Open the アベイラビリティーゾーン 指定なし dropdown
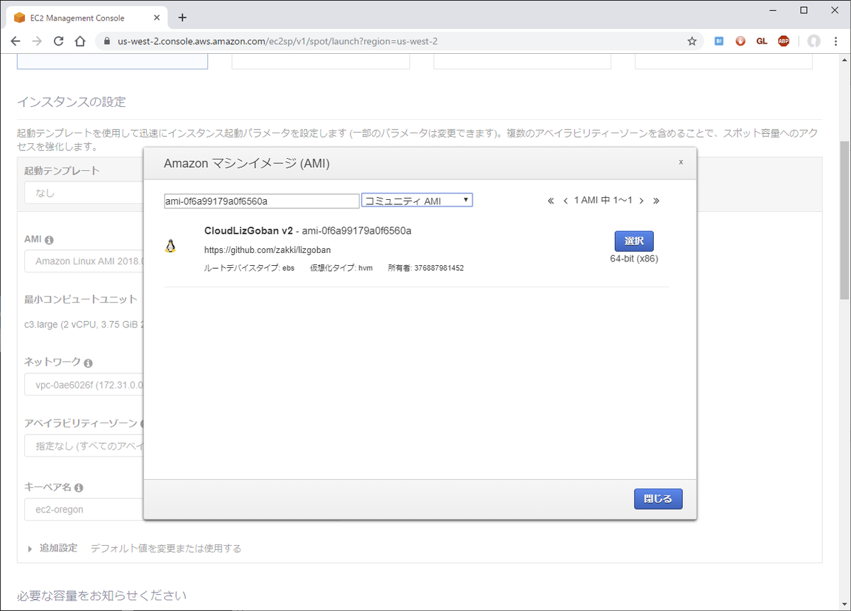Image resolution: width=851 pixels, height=611 pixels. pyautogui.click(x=84, y=447)
